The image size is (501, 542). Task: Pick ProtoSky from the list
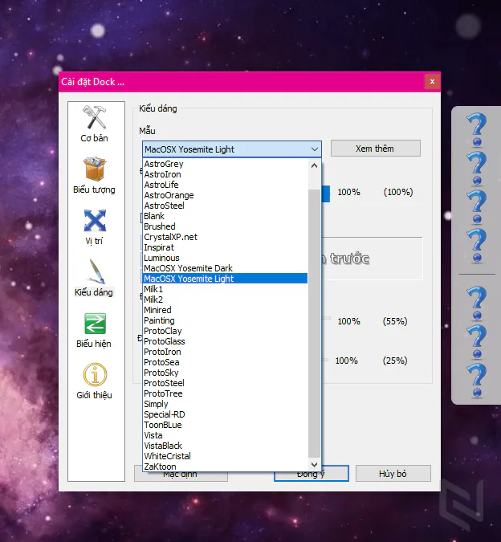pos(225,373)
